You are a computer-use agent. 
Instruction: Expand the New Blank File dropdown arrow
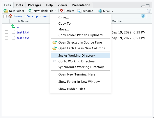[x=56, y=11]
